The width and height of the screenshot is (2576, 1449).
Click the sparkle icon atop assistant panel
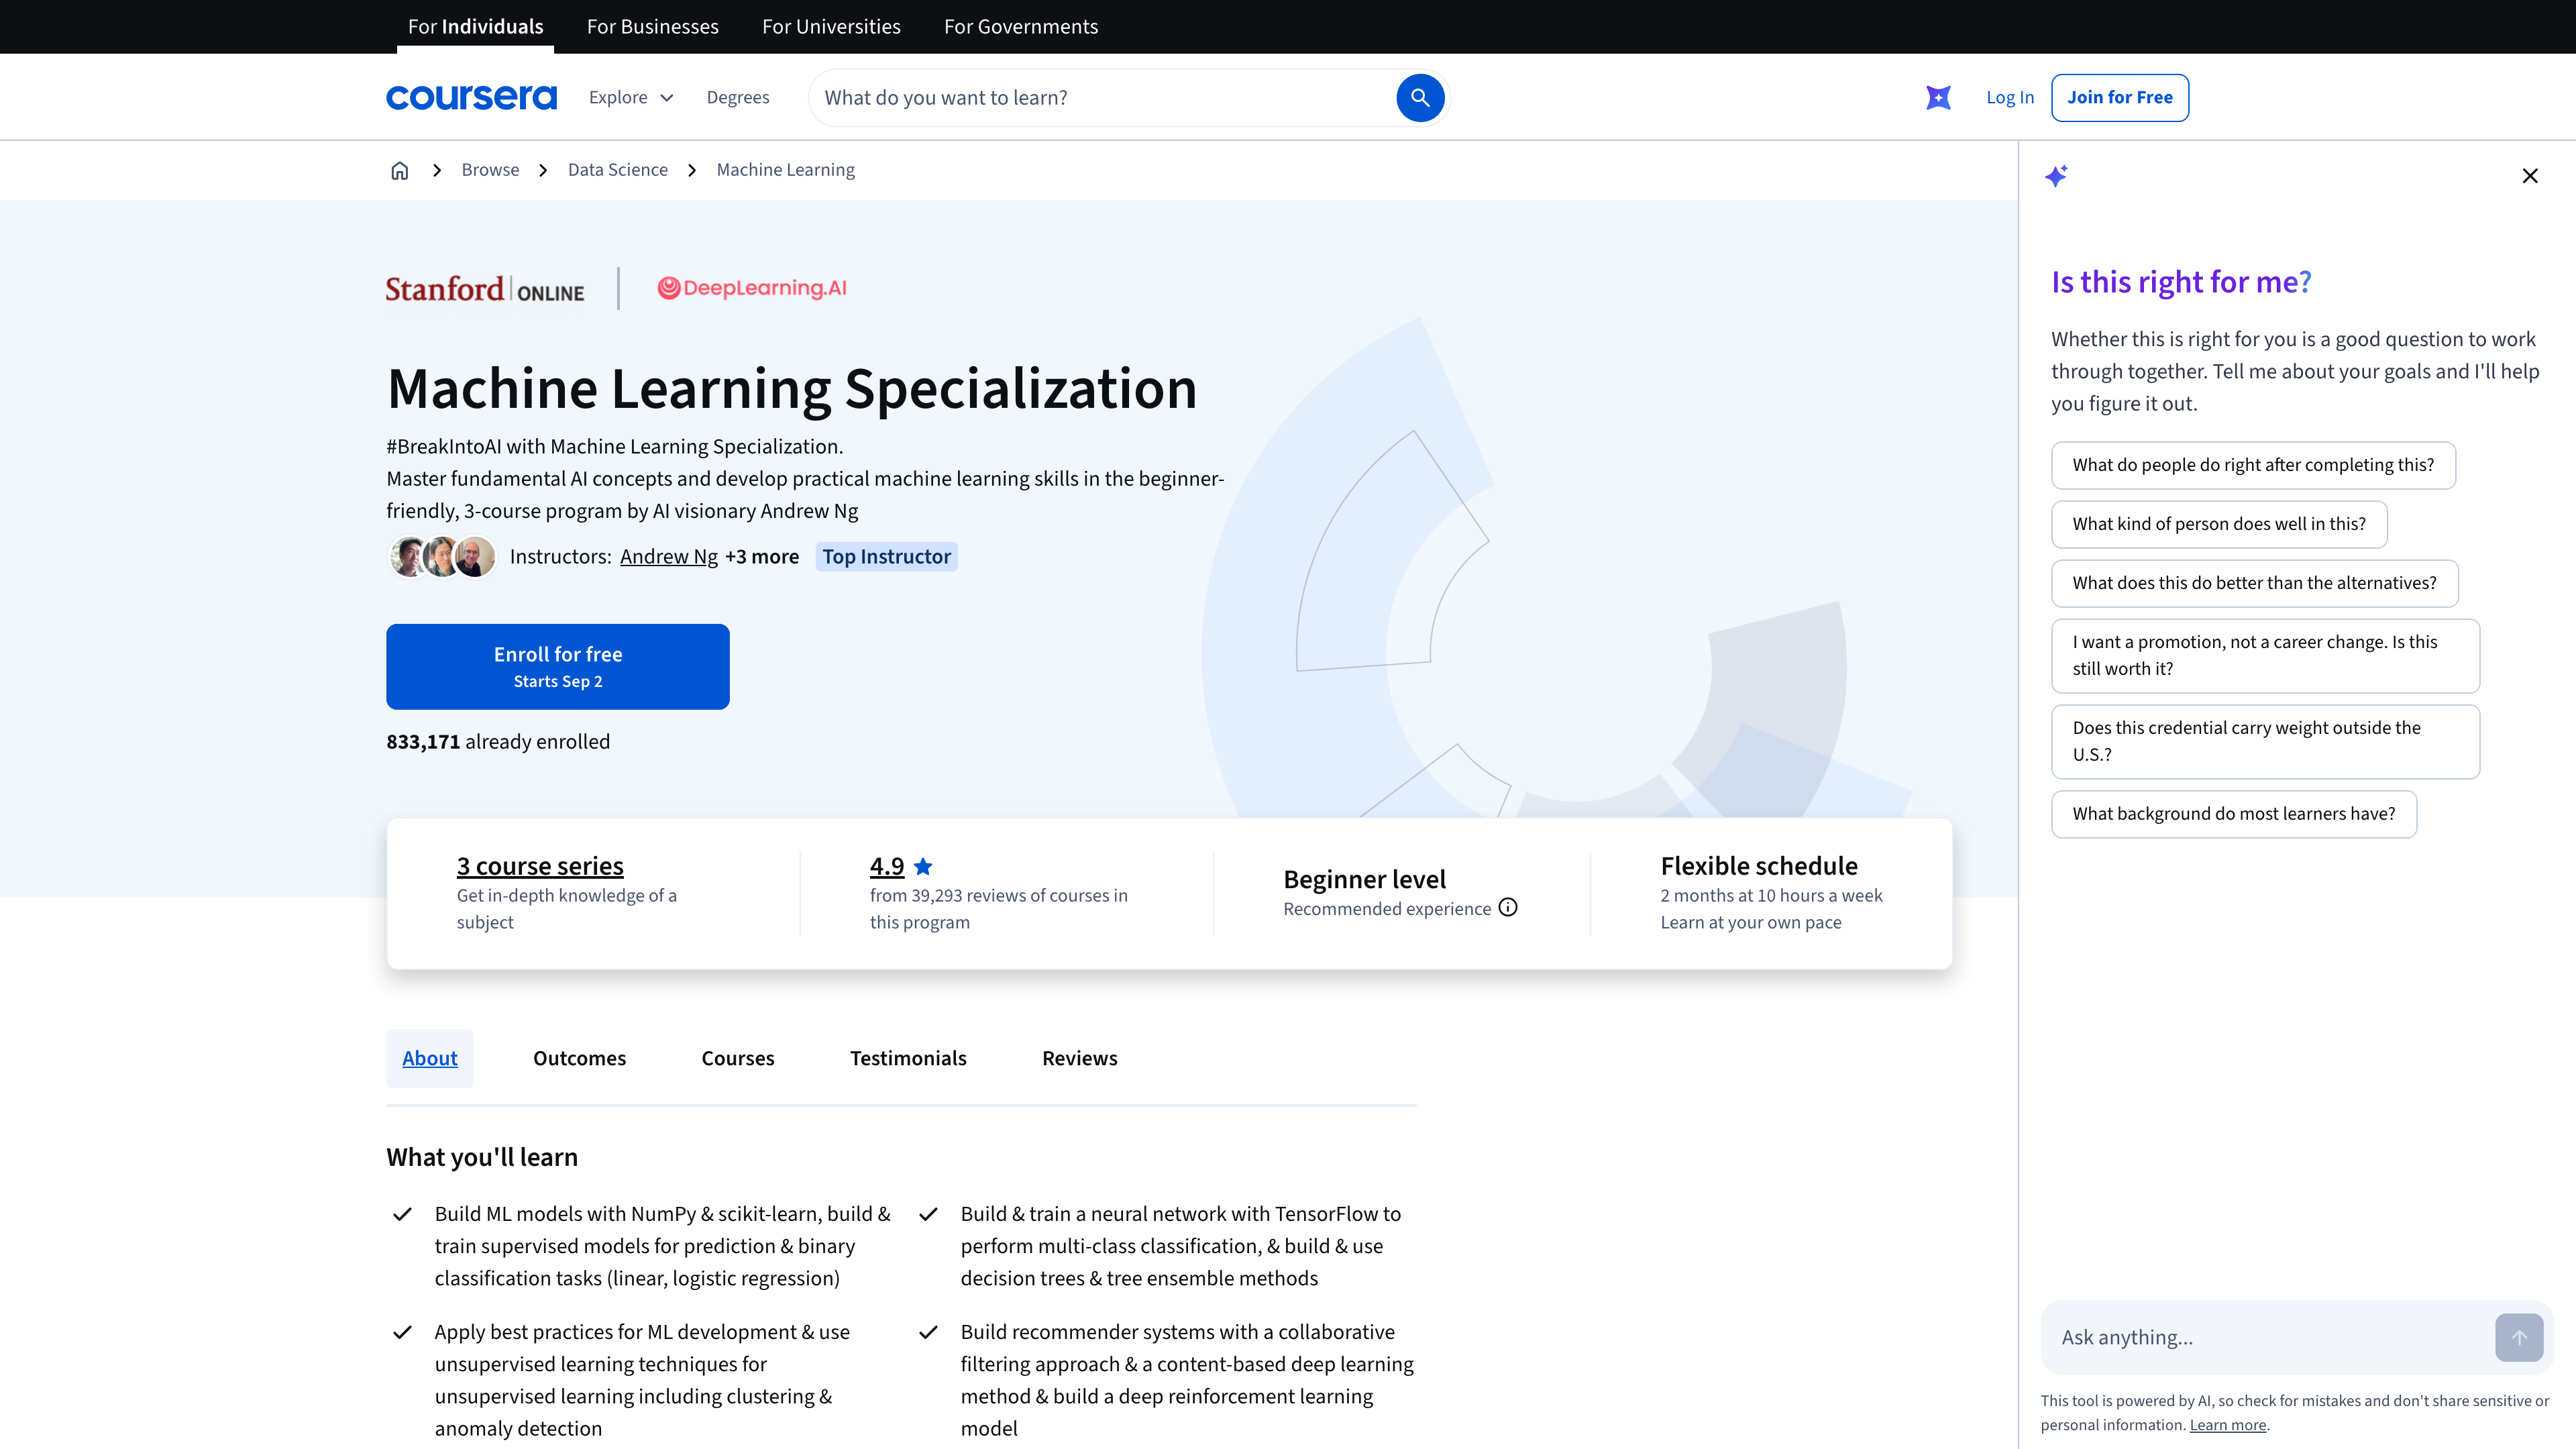[x=2056, y=176]
